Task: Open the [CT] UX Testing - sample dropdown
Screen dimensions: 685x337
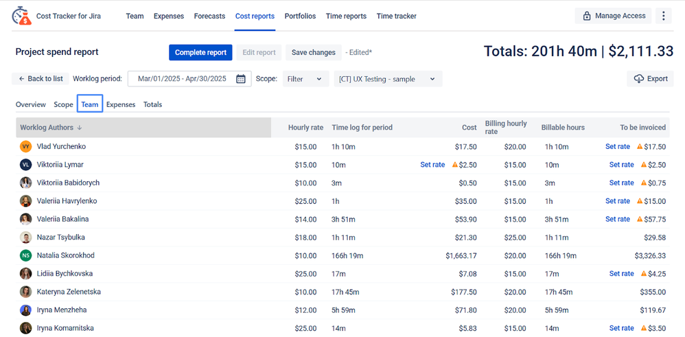Action: pyautogui.click(x=388, y=79)
